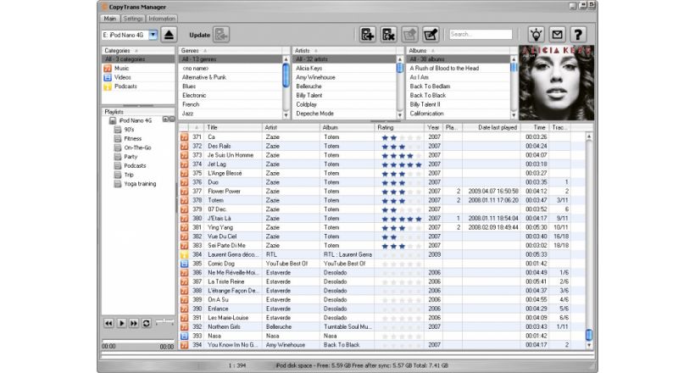Toggle the repeat playback button
Viewport: 695px width, 373px height.
tap(147, 323)
